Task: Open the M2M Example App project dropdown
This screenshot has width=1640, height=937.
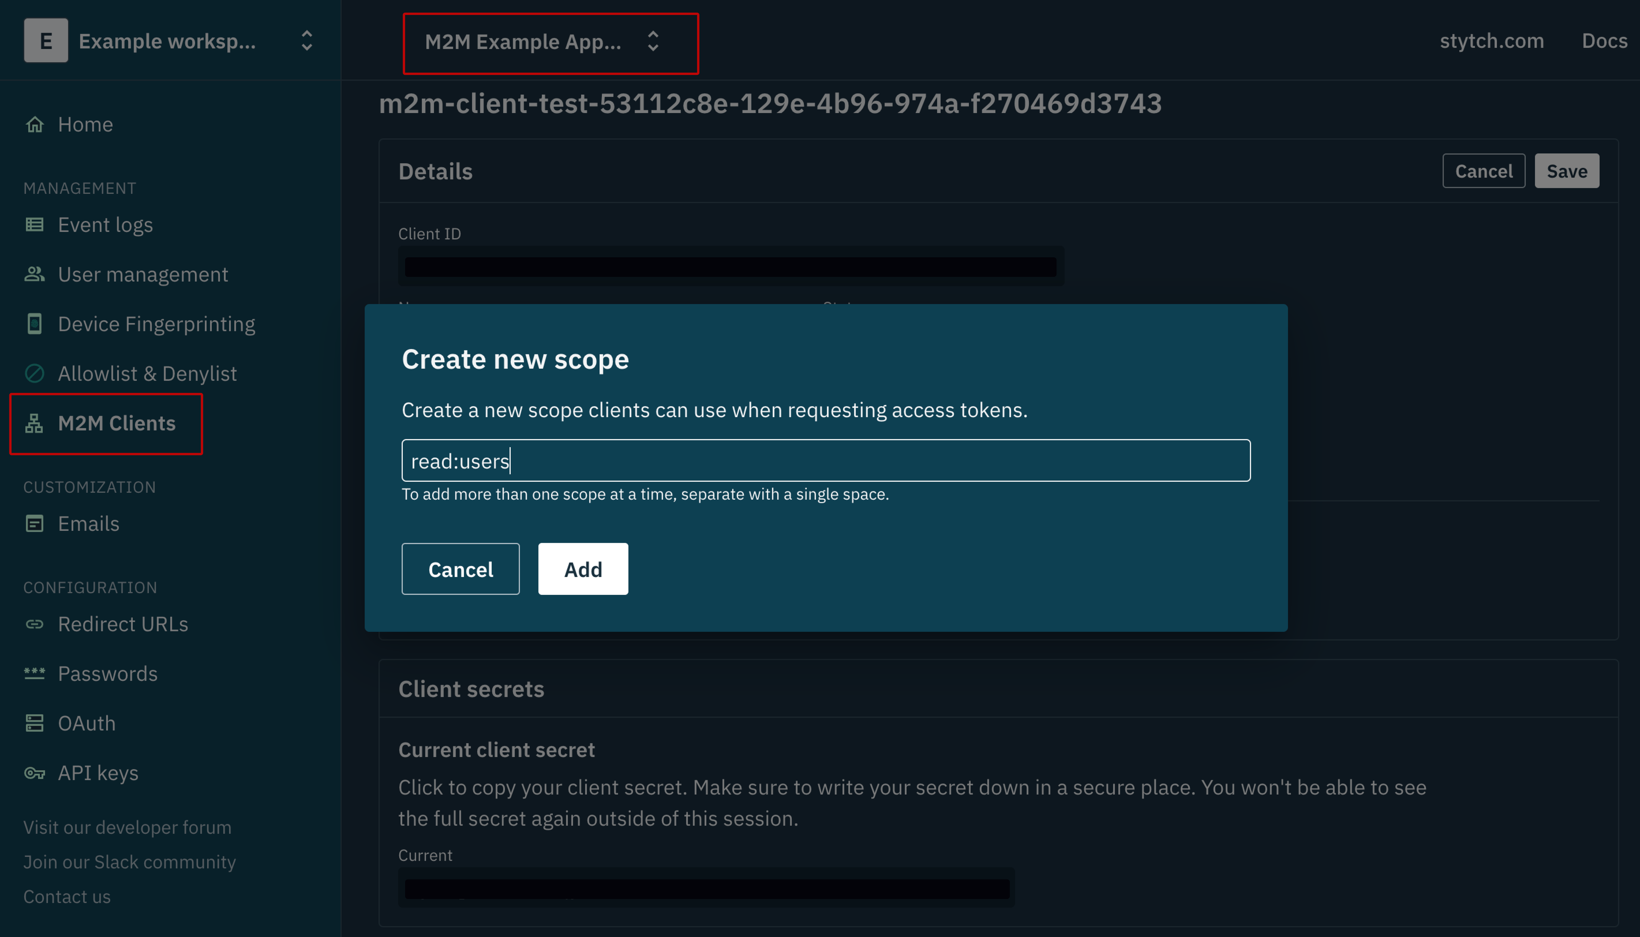Action: 550,42
